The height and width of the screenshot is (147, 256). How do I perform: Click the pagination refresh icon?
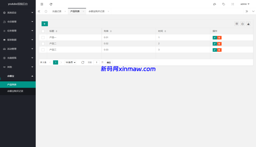pyautogui.click(x=83, y=62)
